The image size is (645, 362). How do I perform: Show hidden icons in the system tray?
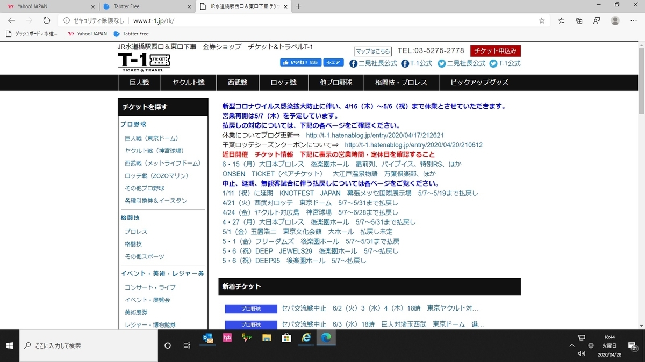coord(573,345)
